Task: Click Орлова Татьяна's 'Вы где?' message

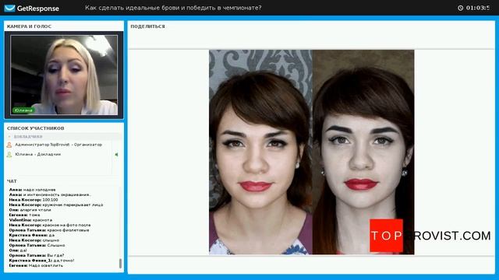Action: coord(37,256)
